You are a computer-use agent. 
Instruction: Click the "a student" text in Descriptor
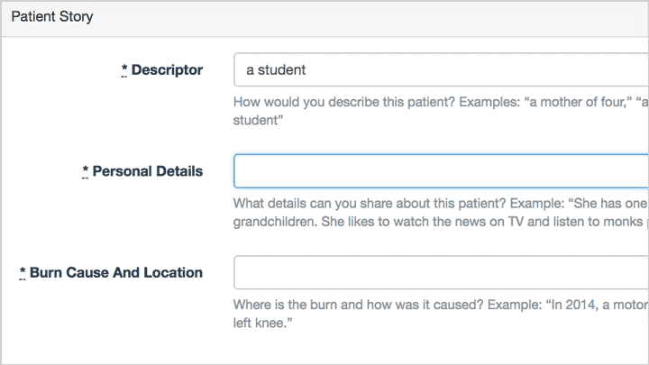point(276,69)
